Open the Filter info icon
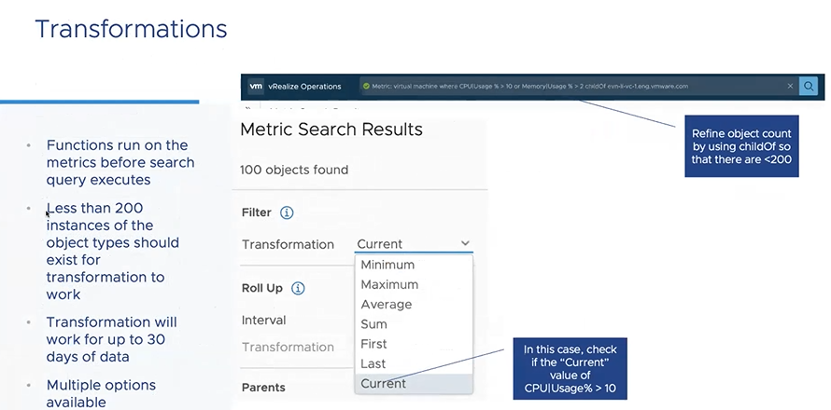Viewport: 831px width, 410px height. [287, 212]
